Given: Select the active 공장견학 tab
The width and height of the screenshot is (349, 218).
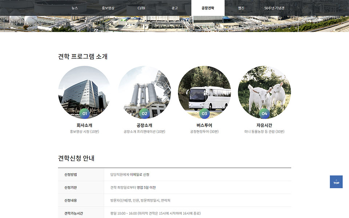Looking at the screenshot, I should point(208,8).
